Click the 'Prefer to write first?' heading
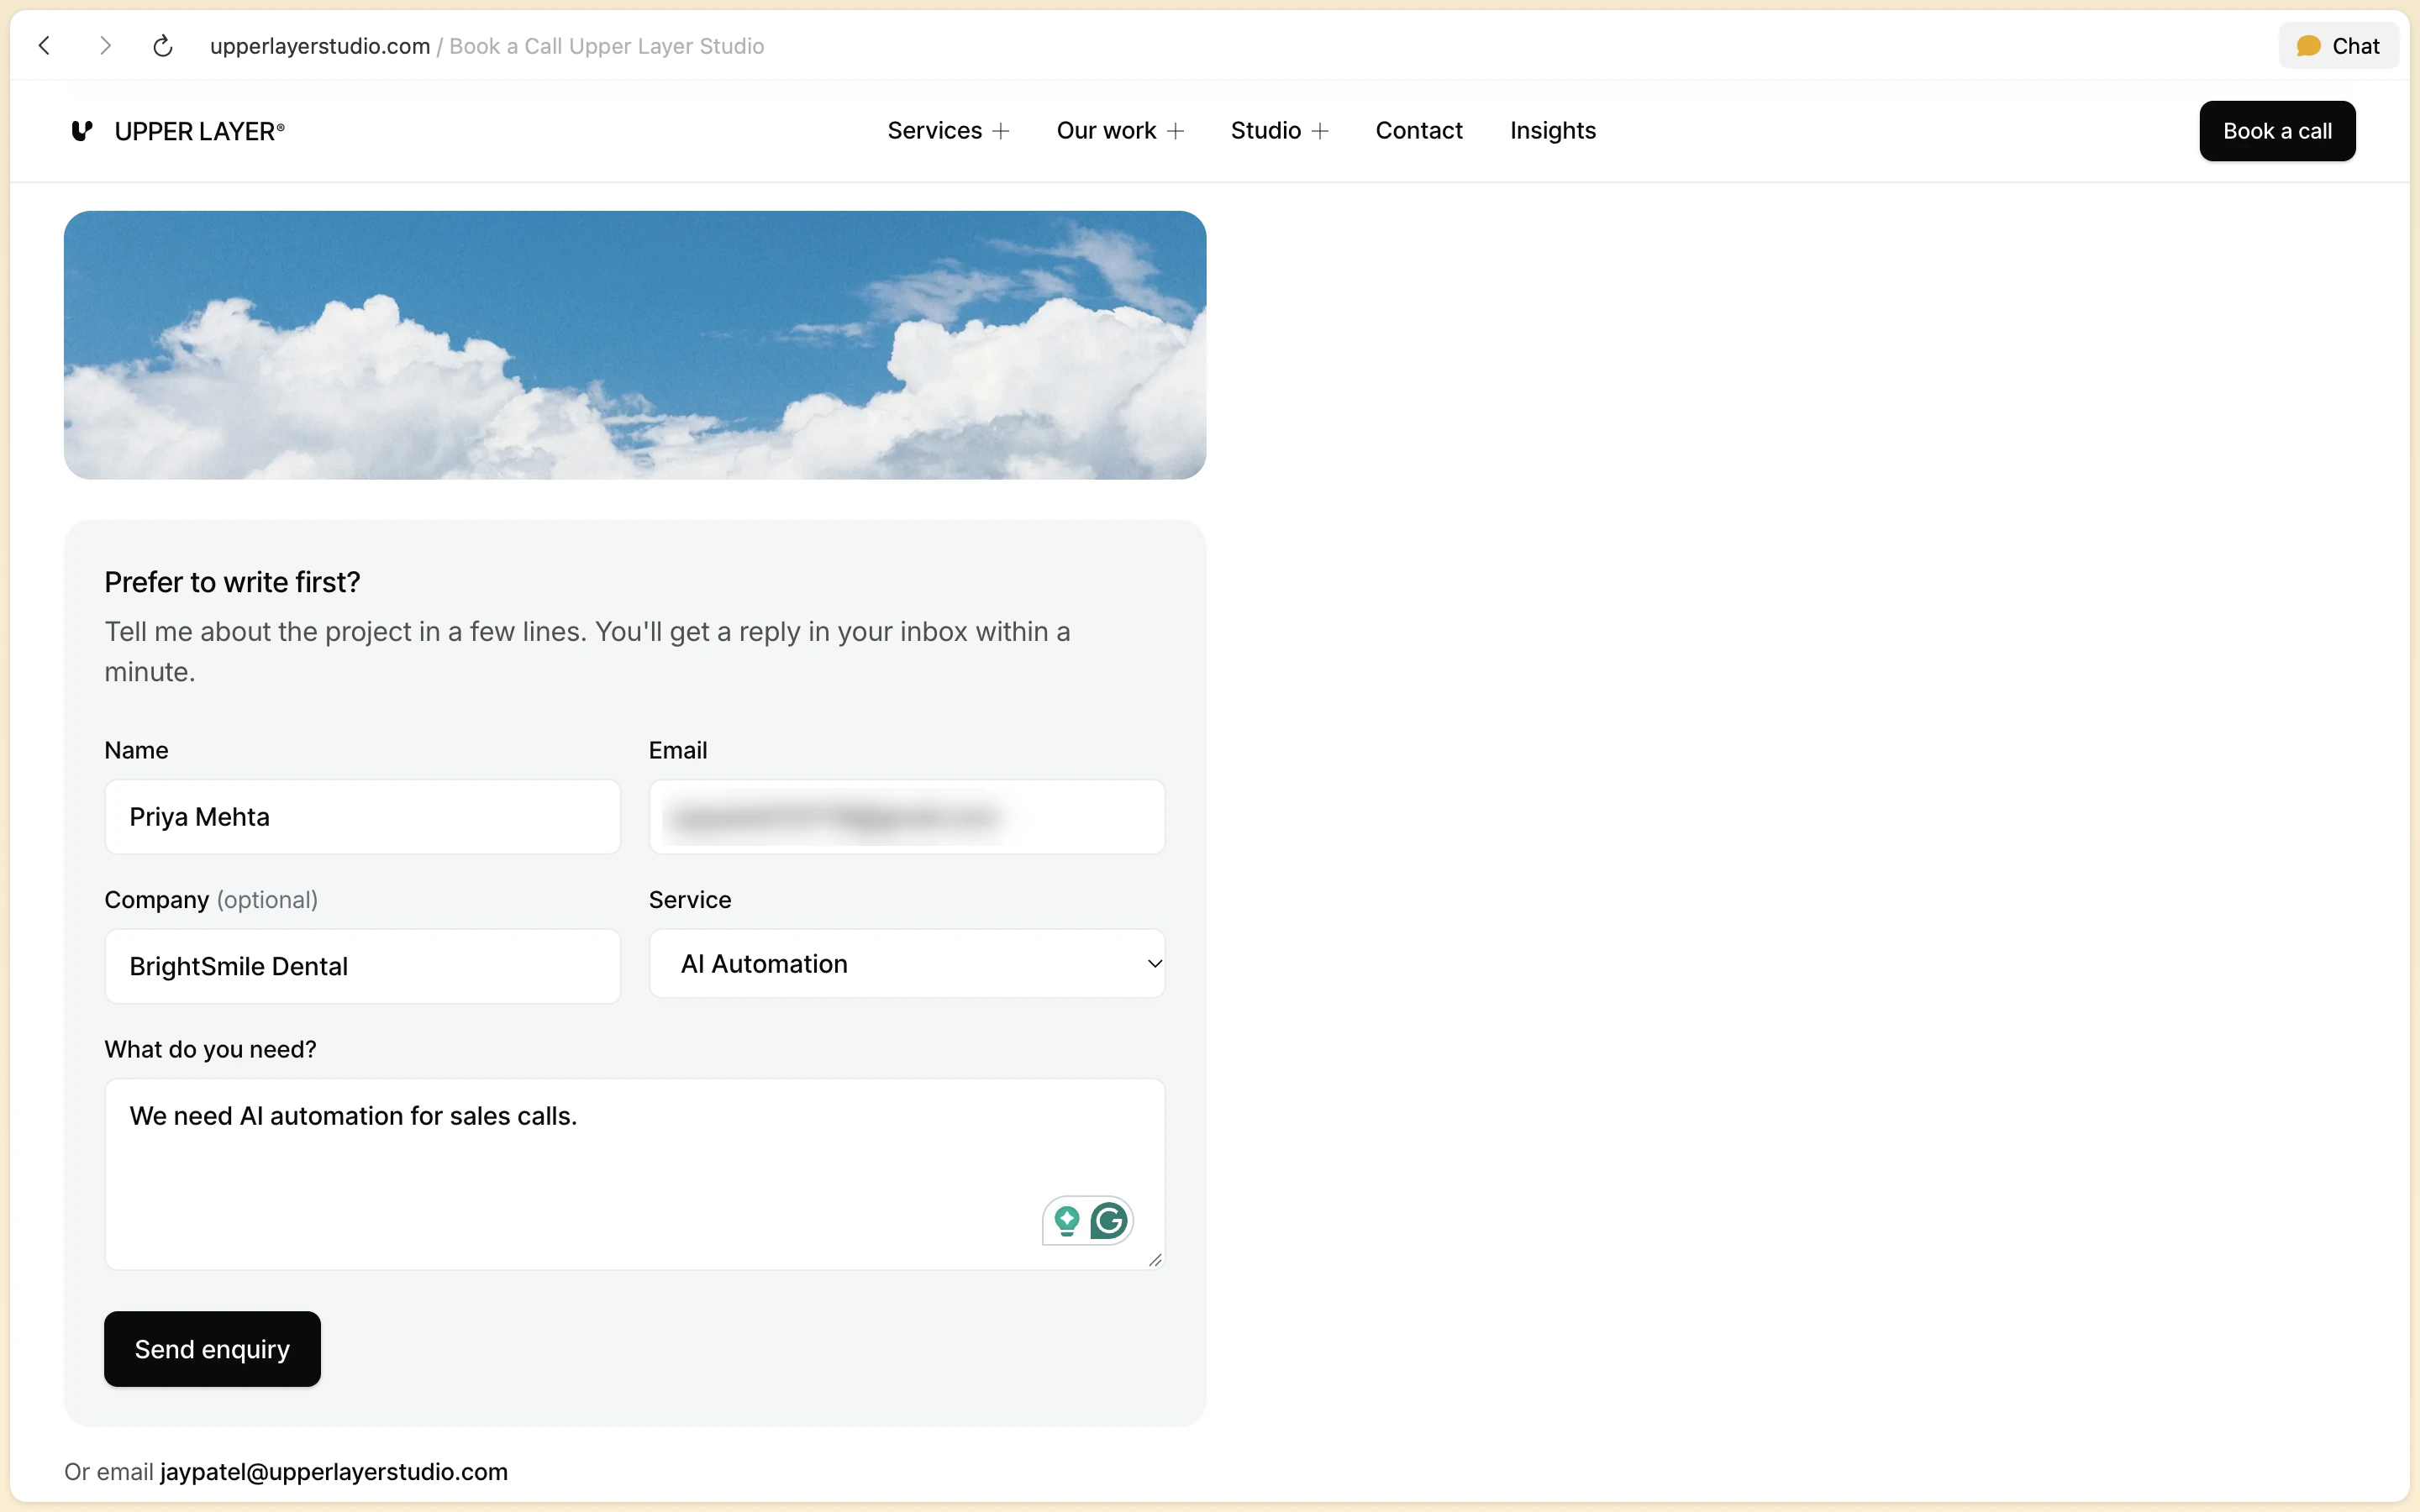Screen dimensions: 2420x1512 (232, 582)
